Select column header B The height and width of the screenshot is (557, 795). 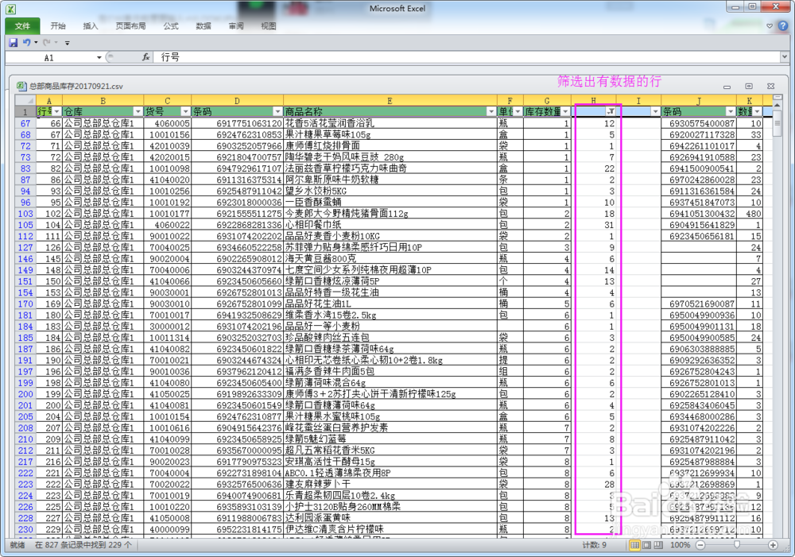[103, 101]
